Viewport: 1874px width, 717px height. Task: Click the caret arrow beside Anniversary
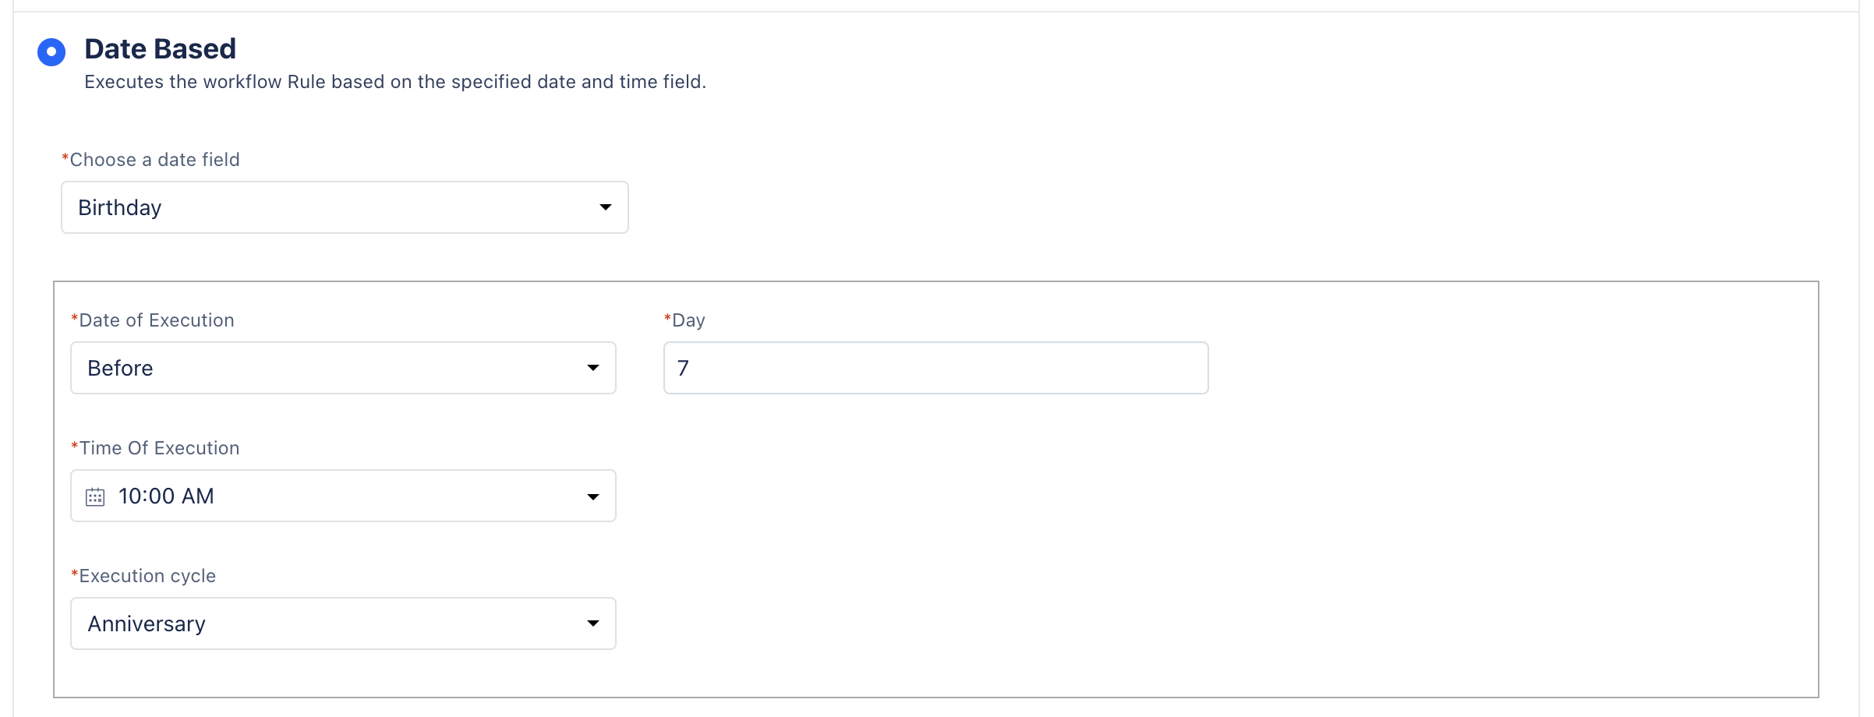coord(592,623)
